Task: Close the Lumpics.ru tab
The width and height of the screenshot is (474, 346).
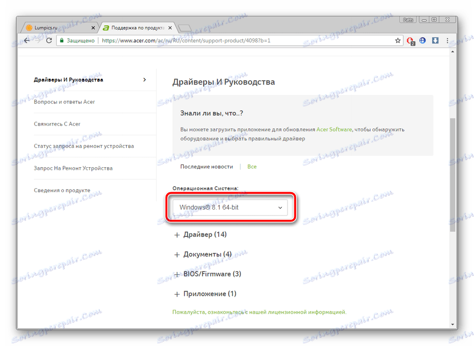Action: (x=93, y=28)
